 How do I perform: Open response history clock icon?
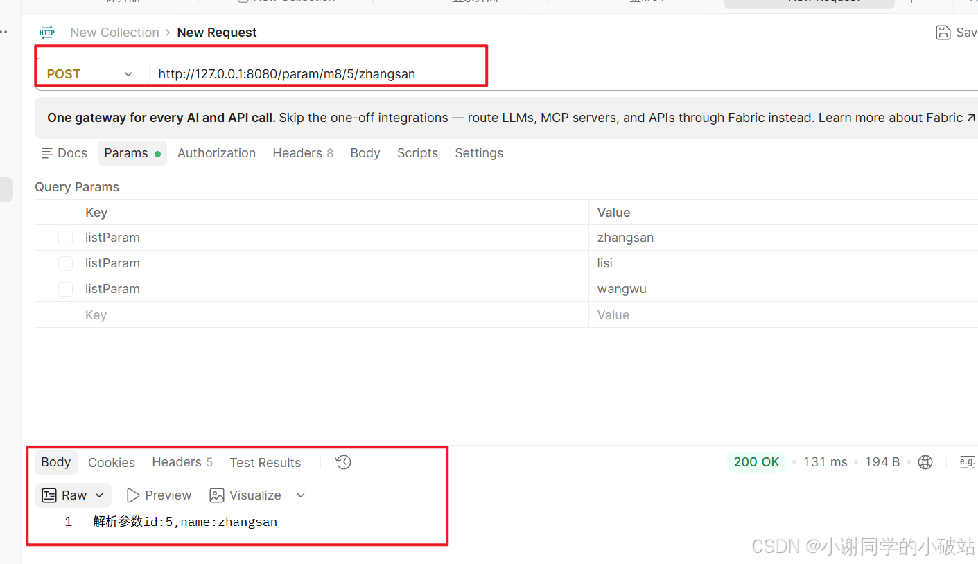coord(343,462)
